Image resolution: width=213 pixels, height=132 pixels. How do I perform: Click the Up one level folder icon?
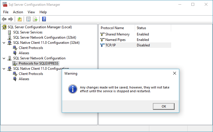pos(20,19)
